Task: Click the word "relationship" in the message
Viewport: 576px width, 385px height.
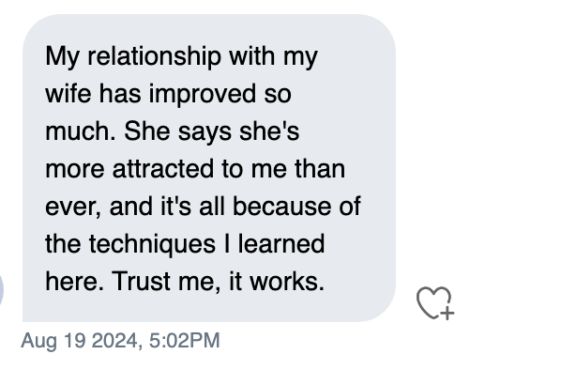Action: click(154, 56)
